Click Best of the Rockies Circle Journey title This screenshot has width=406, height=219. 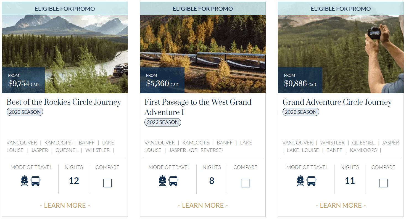coord(64,102)
